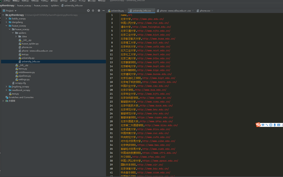Screen dimensions: 283x177
Task: Select middlewares.py in project tree
Action: point(27,72)
